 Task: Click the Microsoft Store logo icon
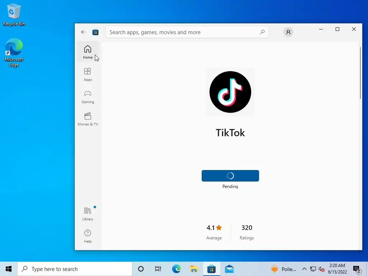(95, 32)
